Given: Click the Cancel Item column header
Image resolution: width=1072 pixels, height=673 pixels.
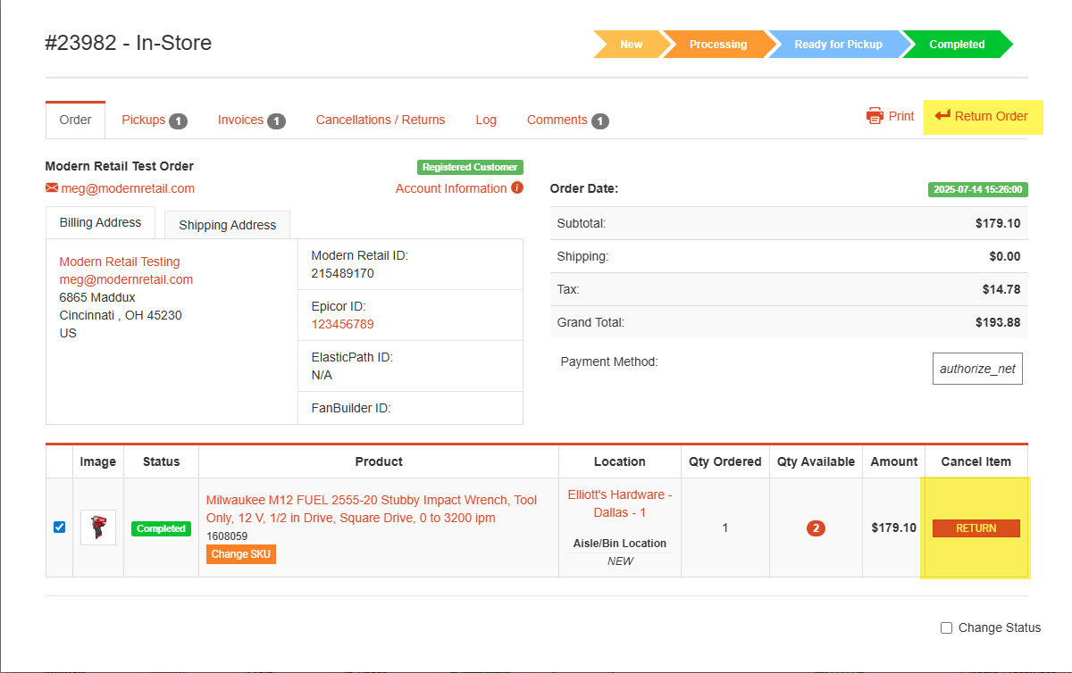Looking at the screenshot, I should (976, 461).
